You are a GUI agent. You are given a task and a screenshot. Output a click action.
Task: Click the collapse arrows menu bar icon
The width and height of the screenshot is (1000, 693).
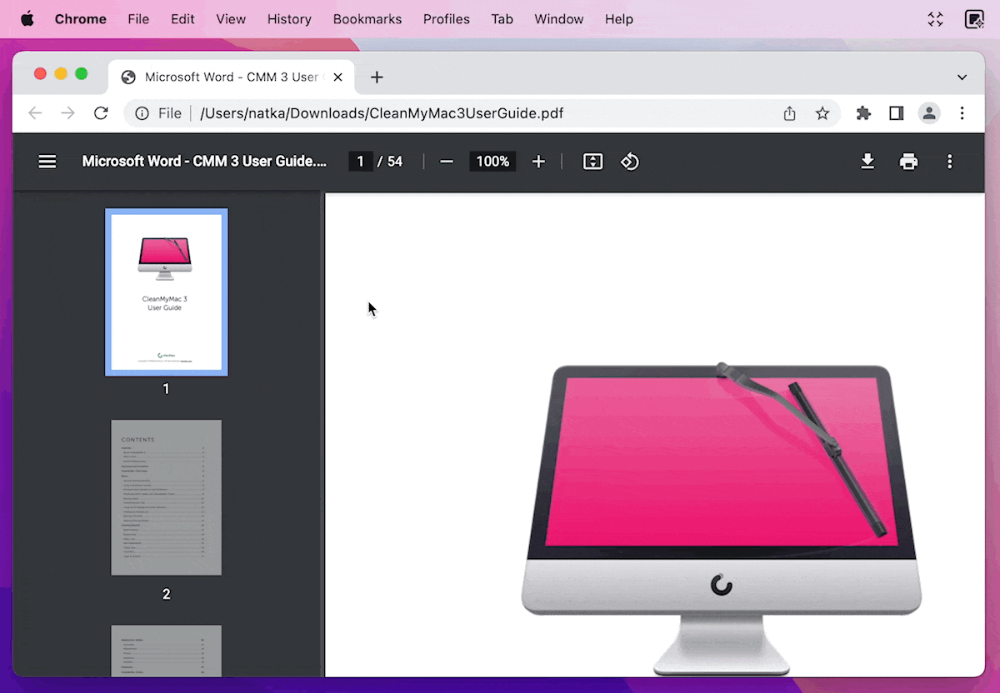[936, 19]
